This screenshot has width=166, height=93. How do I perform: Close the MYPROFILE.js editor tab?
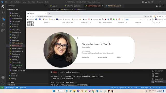click(102, 6)
